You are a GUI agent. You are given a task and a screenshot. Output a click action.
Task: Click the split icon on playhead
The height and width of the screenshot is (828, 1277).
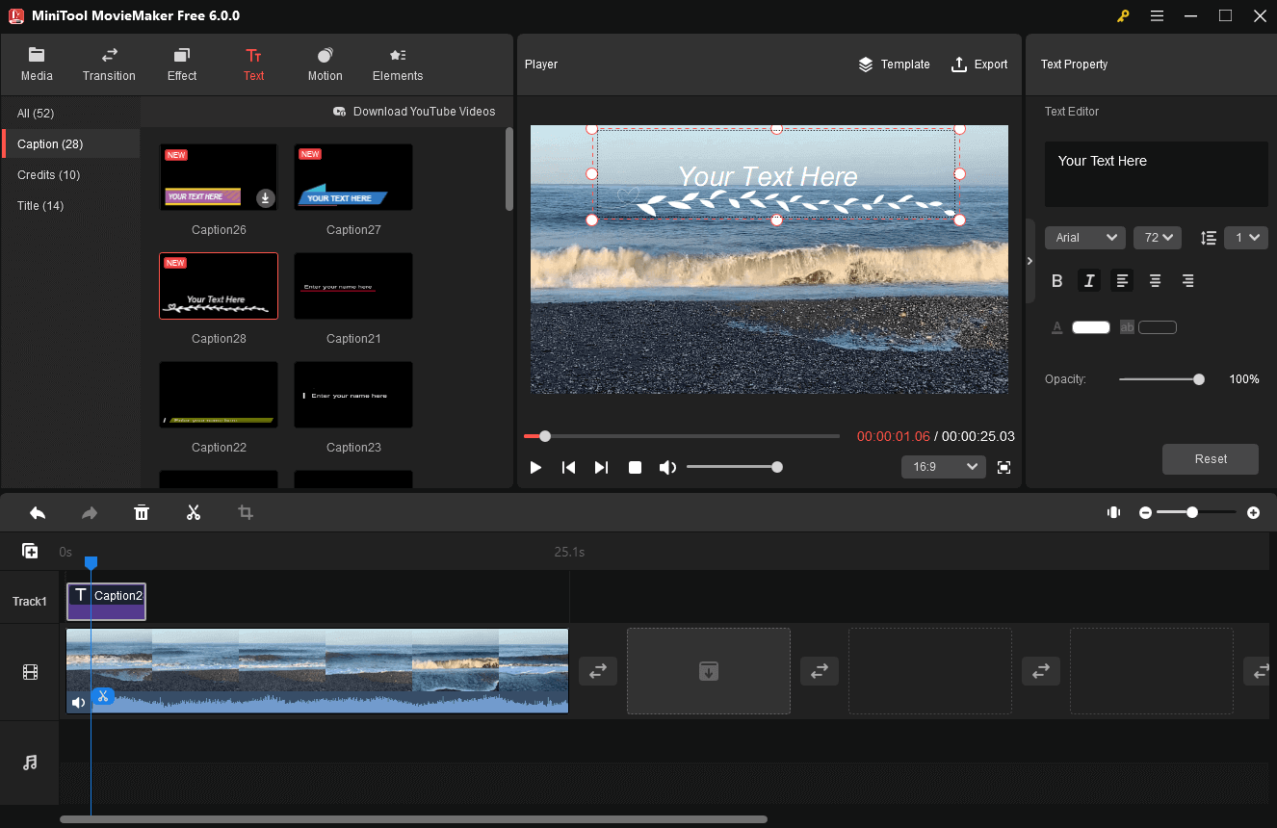[x=103, y=695]
